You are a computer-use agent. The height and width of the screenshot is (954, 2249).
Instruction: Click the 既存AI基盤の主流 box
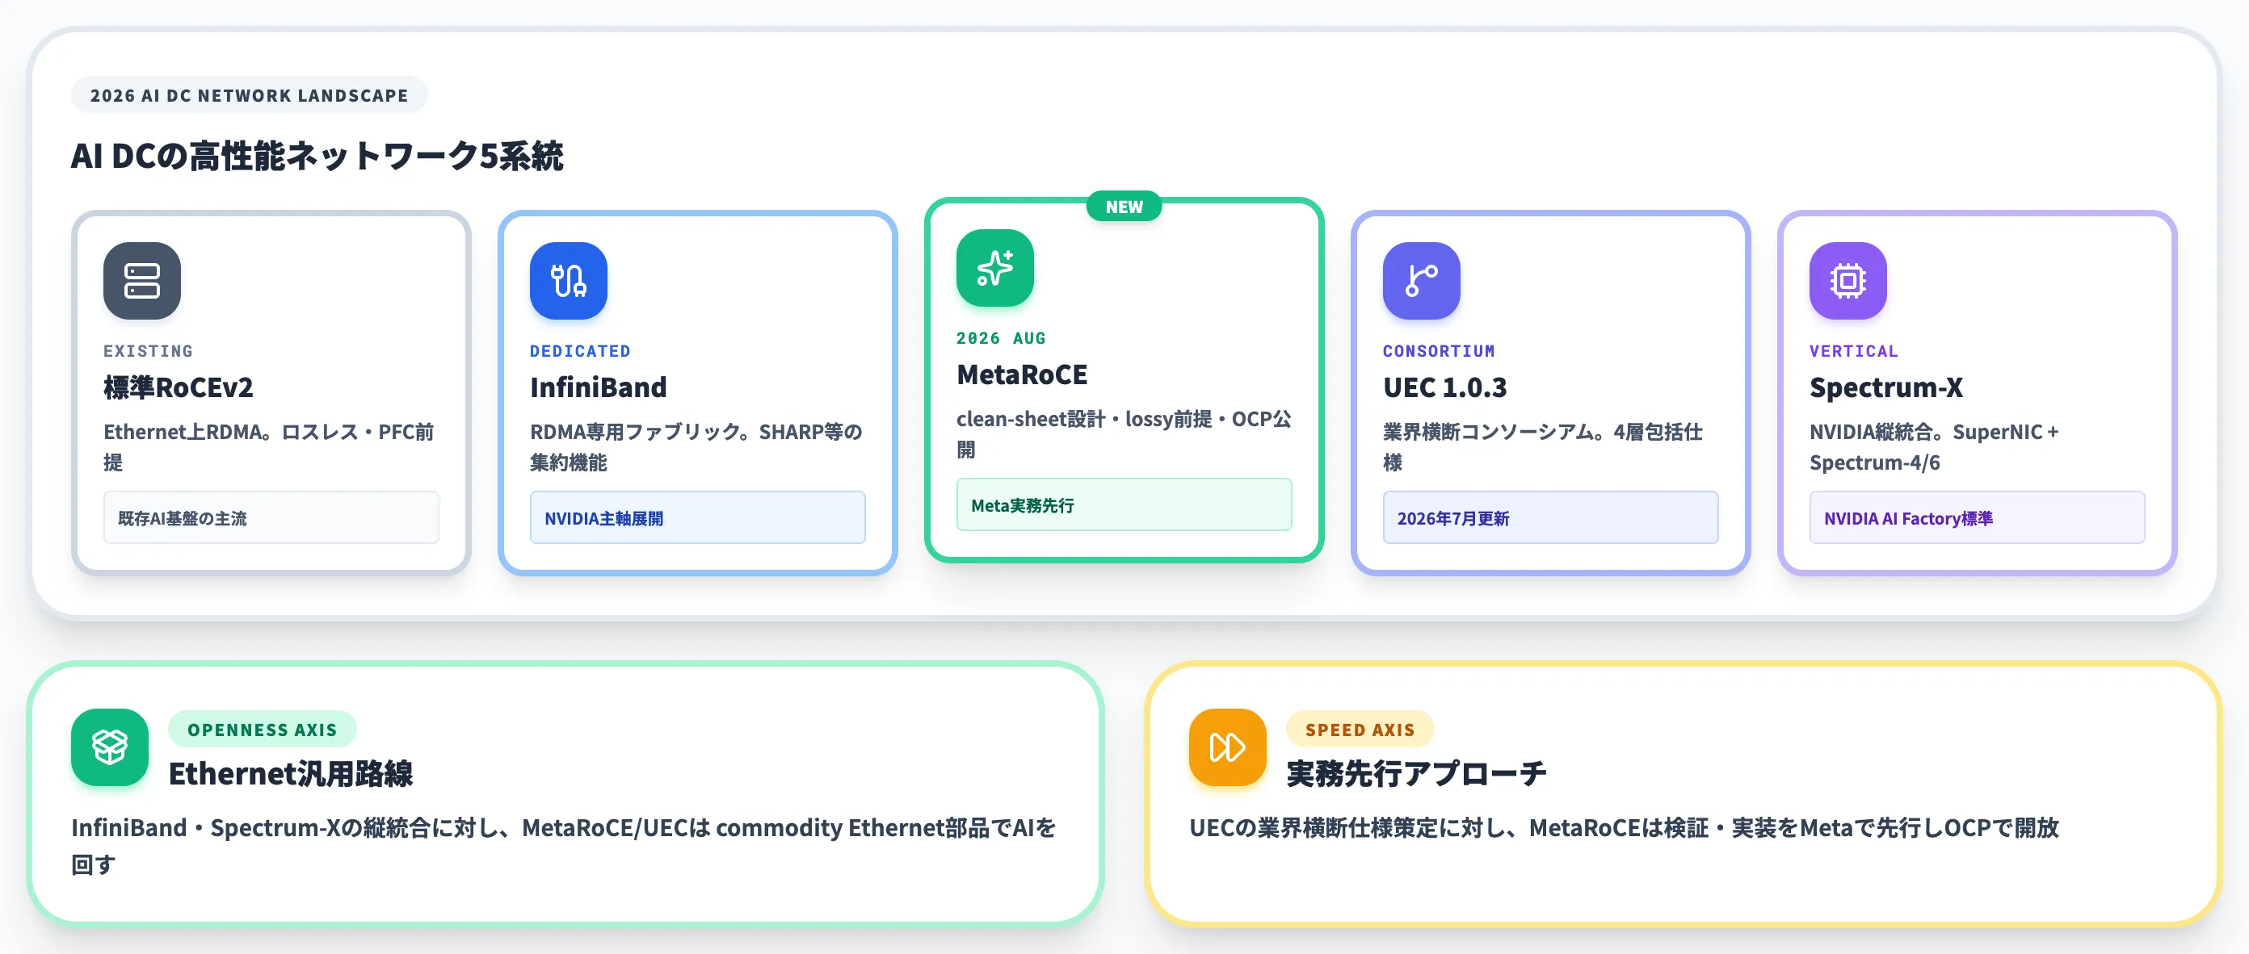tap(271, 518)
